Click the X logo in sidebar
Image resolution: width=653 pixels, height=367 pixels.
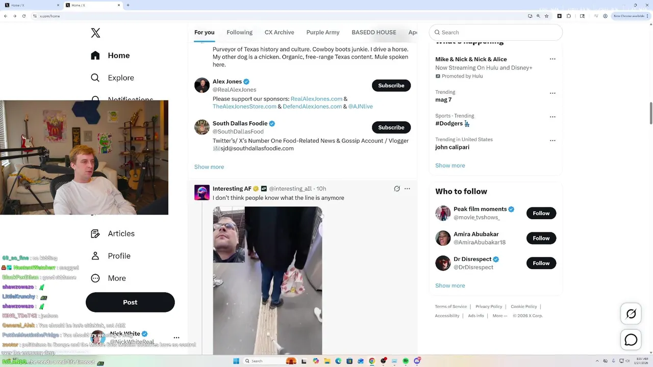95,33
